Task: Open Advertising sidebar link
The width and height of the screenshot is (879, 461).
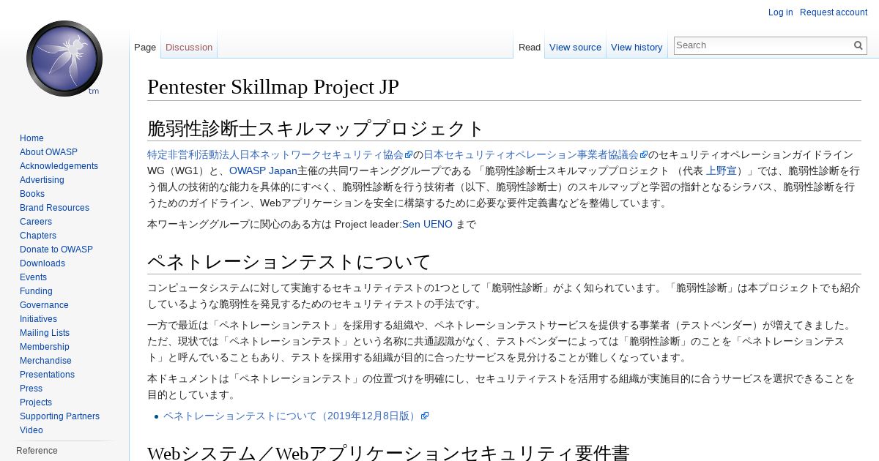Action: click(x=42, y=180)
